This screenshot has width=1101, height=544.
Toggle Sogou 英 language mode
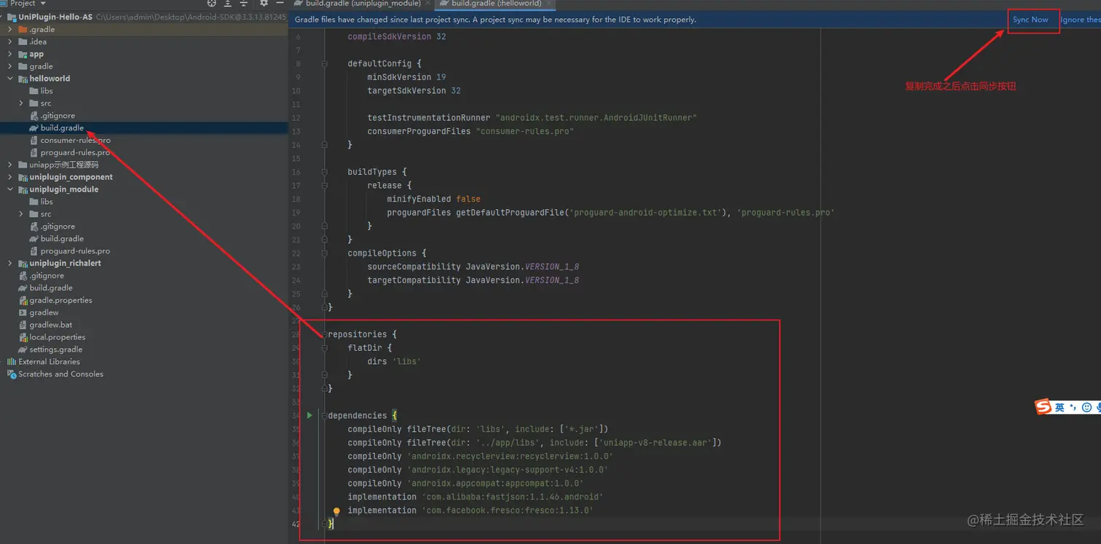1059,408
